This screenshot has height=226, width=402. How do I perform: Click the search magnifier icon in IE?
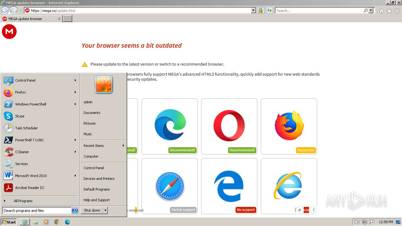pos(366,10)
